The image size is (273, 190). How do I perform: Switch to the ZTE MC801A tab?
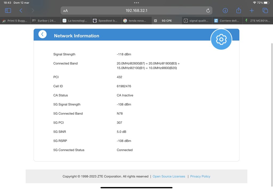coord(258,21)
